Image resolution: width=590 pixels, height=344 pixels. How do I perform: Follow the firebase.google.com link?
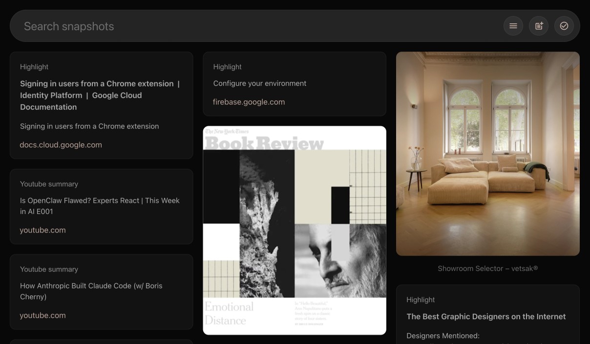[x=249, y=102]
